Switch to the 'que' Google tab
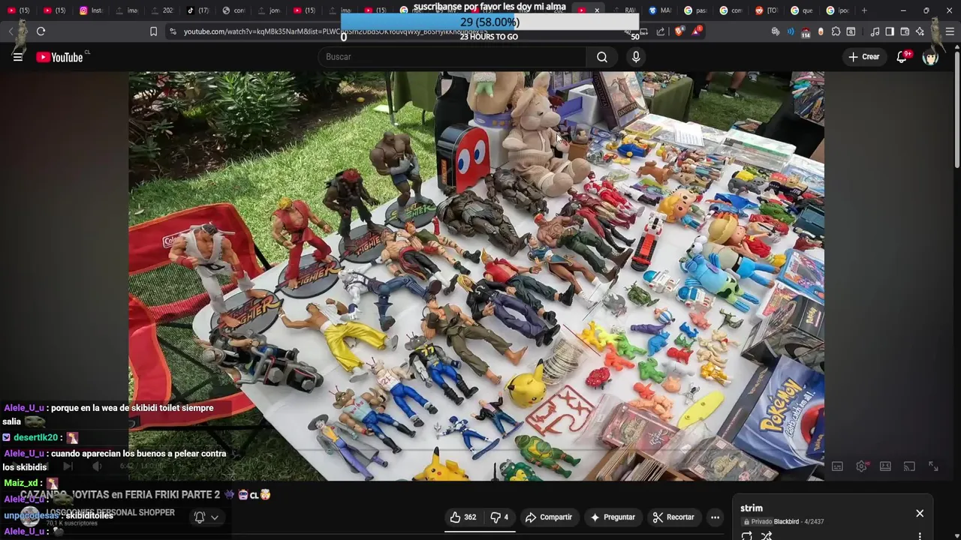 tap(802, 10)
